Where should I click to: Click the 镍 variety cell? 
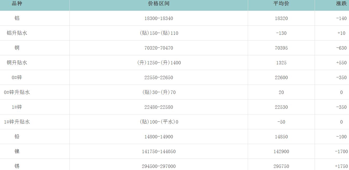(17, 152)
